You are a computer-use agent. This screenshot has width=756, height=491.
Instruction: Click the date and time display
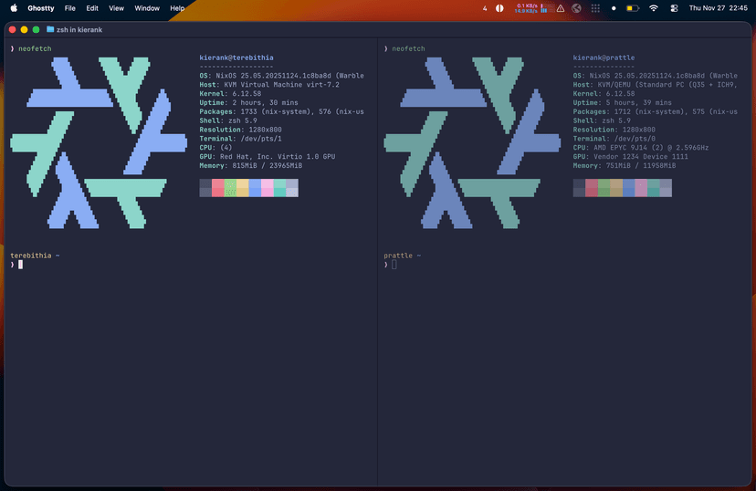point(719,8)
